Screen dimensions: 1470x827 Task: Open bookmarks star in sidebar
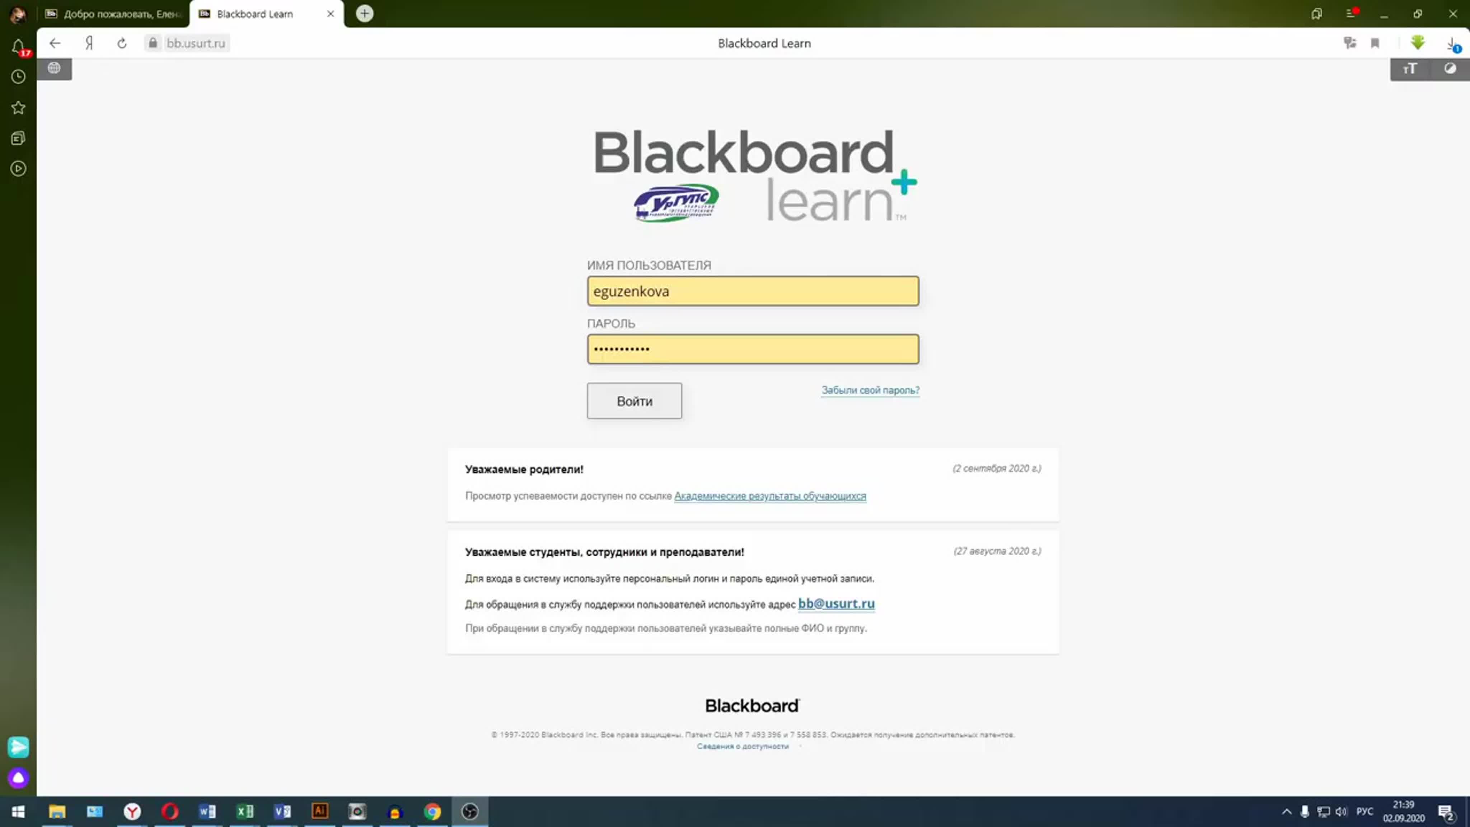pos(18,107)
